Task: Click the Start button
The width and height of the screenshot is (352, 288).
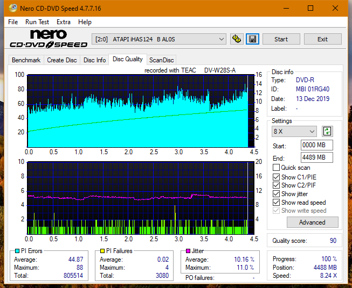Action: (x=281, y=39)
